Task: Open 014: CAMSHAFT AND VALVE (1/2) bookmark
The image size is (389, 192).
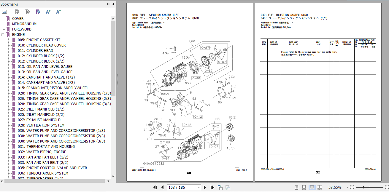Action: 46,77
